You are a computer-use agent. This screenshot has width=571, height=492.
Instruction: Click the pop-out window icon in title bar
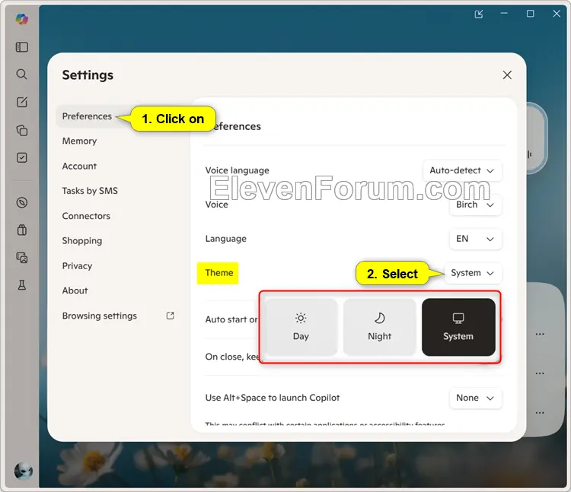point(479,14)
